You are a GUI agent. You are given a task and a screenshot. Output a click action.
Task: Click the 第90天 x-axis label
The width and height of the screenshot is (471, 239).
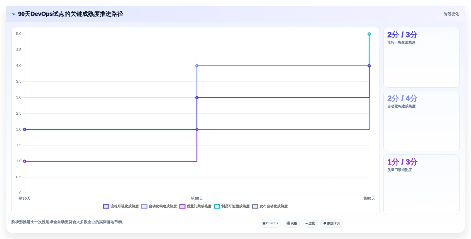tap(369, 199)
